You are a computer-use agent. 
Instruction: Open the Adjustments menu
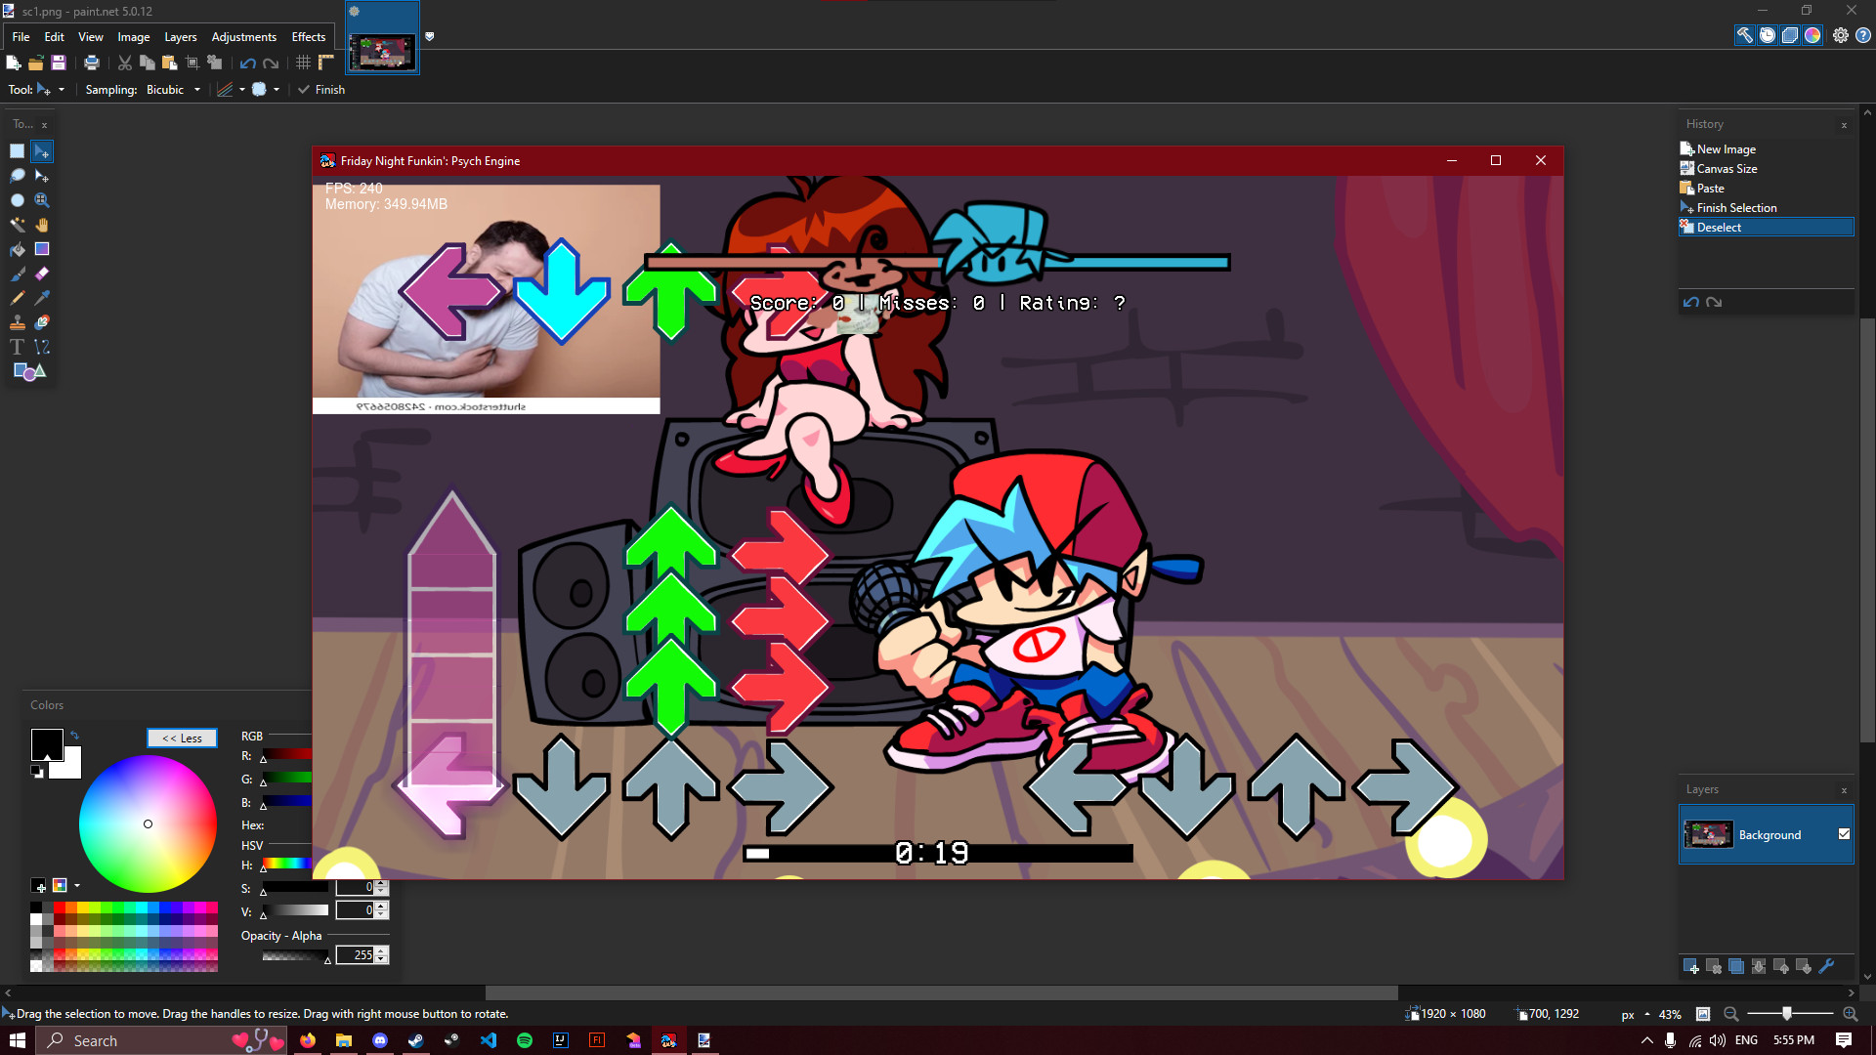[244, 37]
